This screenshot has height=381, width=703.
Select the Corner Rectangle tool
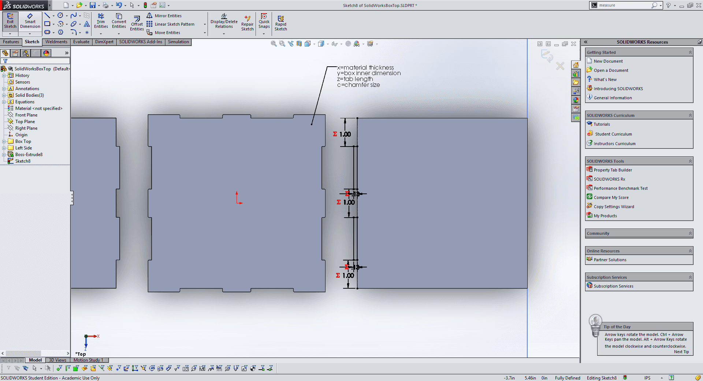pyautogui.click(x=47, y=24)
